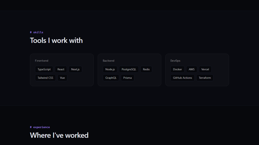The height and width of the screenshot is (145, 259).
Task: Click the 'Where I've worked' heading
Action: (59, 135)
